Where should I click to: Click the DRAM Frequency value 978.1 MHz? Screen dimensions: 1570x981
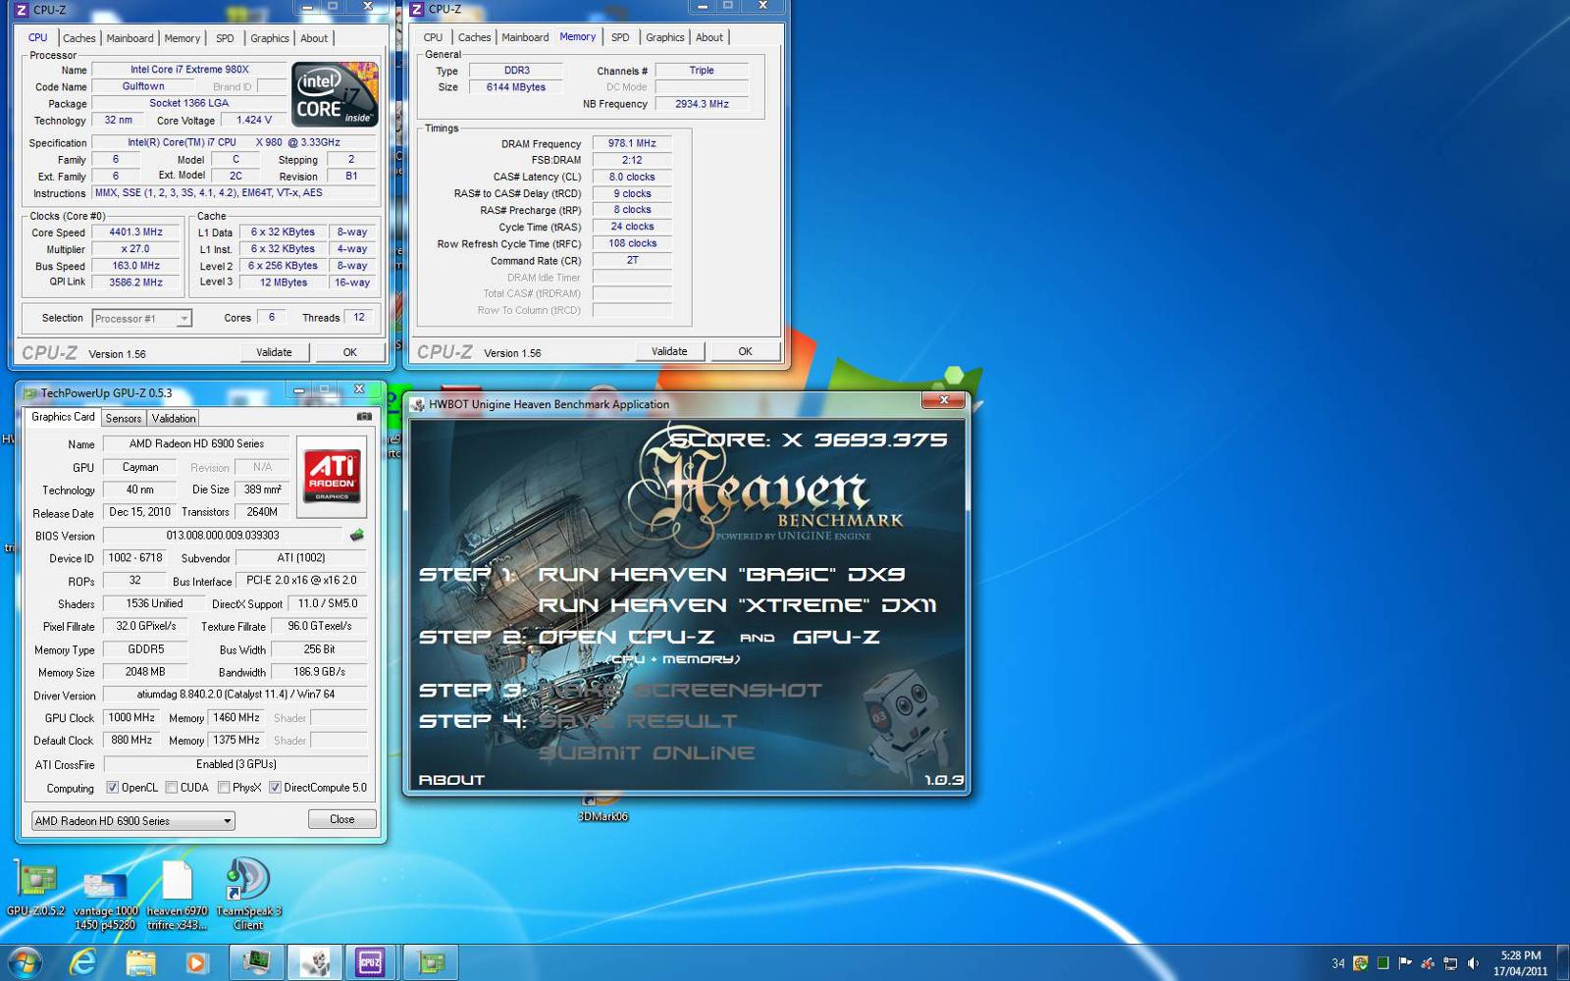(x=632, y=143)
